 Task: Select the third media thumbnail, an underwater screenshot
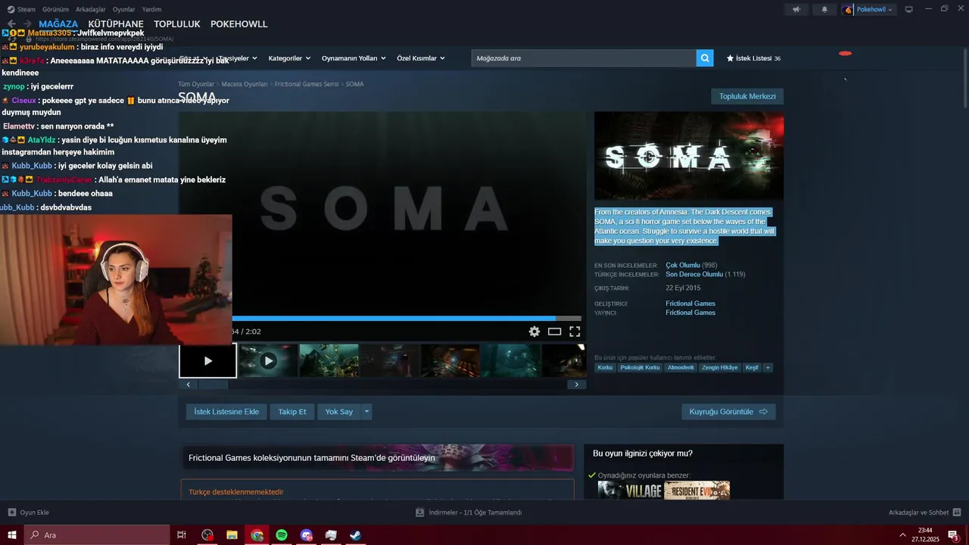coord(329,361)
